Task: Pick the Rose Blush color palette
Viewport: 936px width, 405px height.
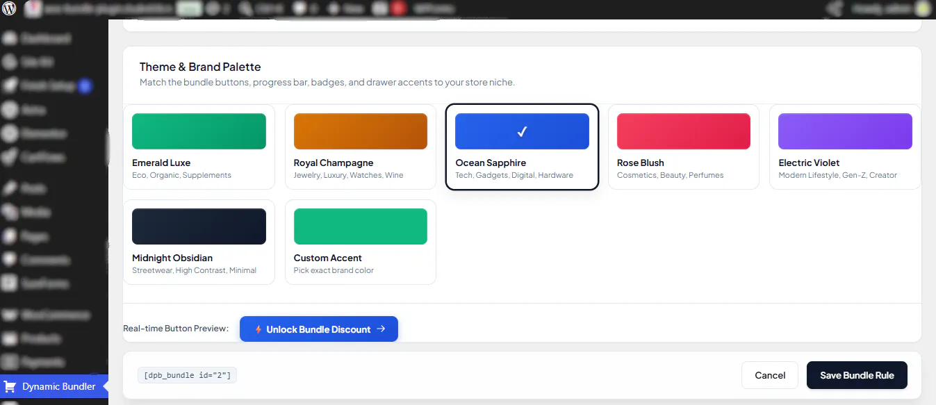Action: coord(684,147)
